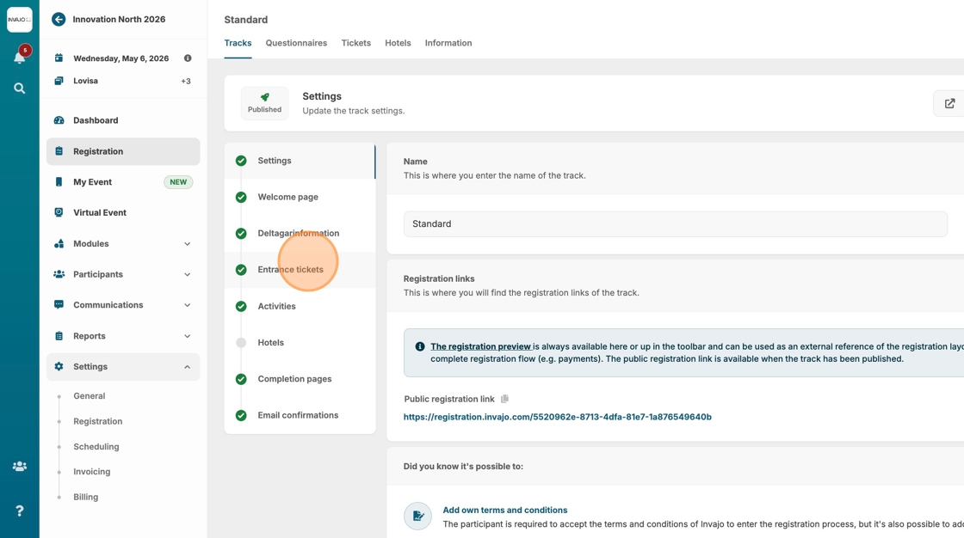Open the help question mark icon
Image resolution: width=964 pixels, height=538 pixels.
point(19,510)
